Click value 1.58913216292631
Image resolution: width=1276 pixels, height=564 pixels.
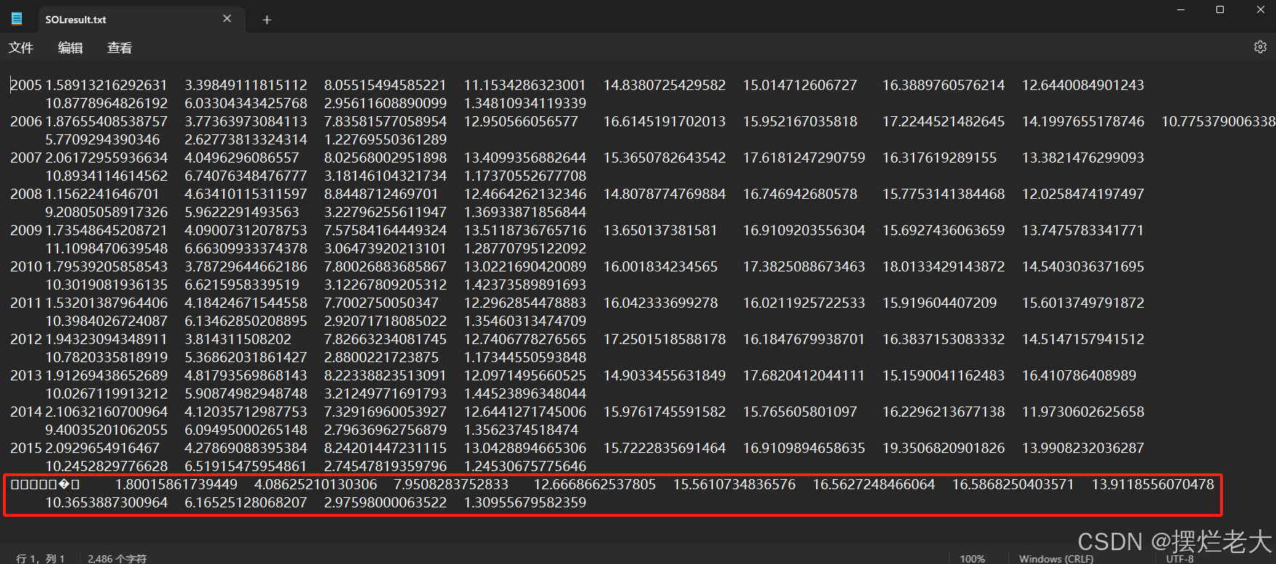pyautogui.click(x=106, y=85)
